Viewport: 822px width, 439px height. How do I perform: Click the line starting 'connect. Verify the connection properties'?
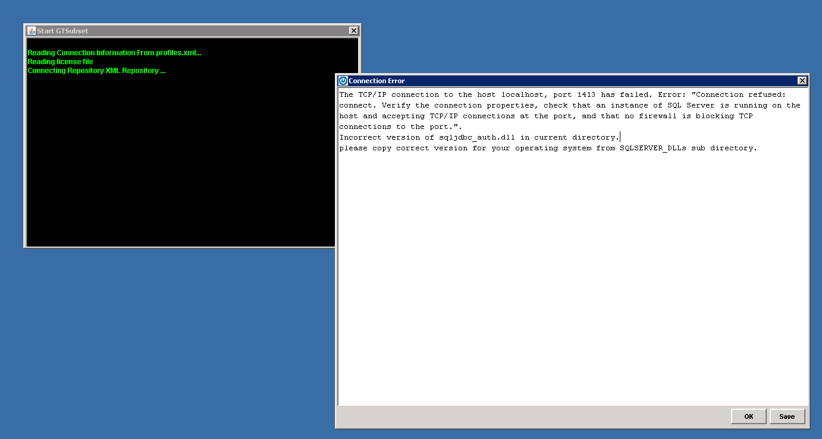click(570, 105)
